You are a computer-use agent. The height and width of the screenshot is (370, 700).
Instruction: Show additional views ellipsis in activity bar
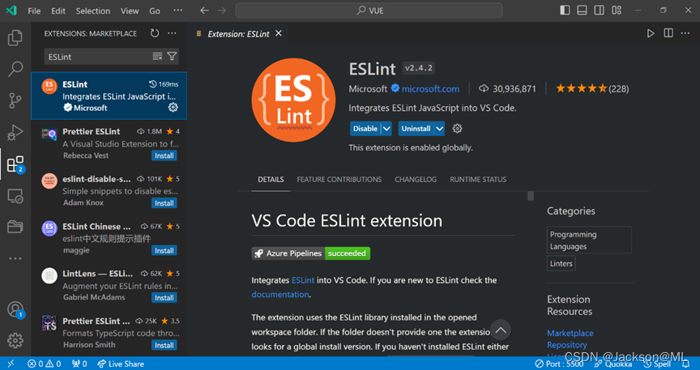tap(15, 258)
